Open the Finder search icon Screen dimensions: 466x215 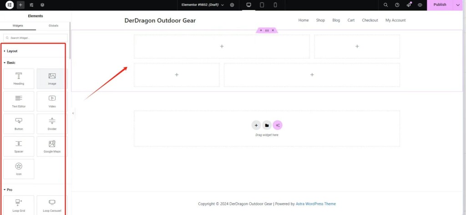(386, 5)
